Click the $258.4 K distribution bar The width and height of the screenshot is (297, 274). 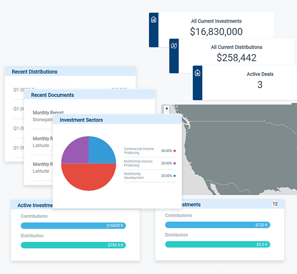click(73, 245)
